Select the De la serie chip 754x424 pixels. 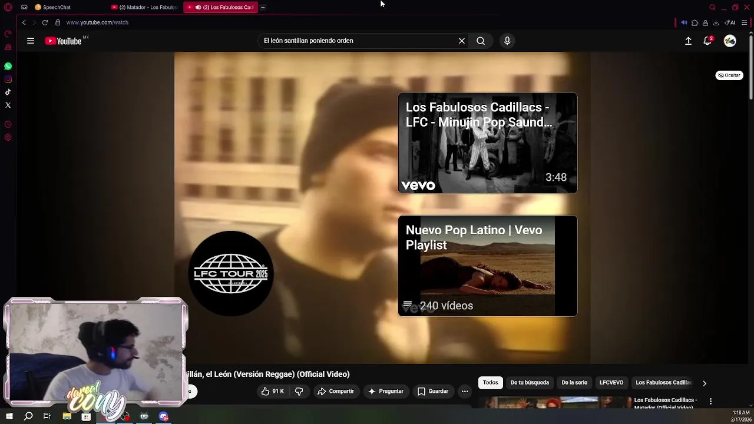click(x=574, y=383)
